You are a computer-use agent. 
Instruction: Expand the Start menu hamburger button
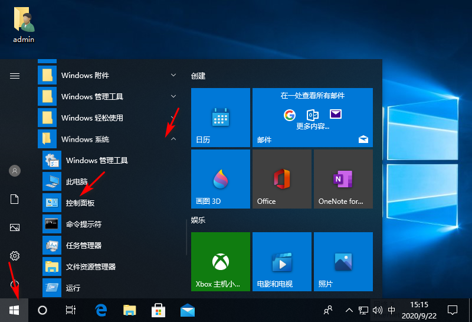(15, 76)
